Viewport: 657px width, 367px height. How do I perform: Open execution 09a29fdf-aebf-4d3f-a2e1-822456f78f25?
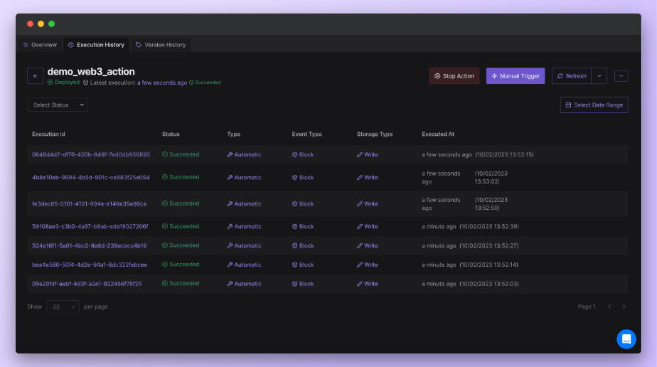coord(87,284)
